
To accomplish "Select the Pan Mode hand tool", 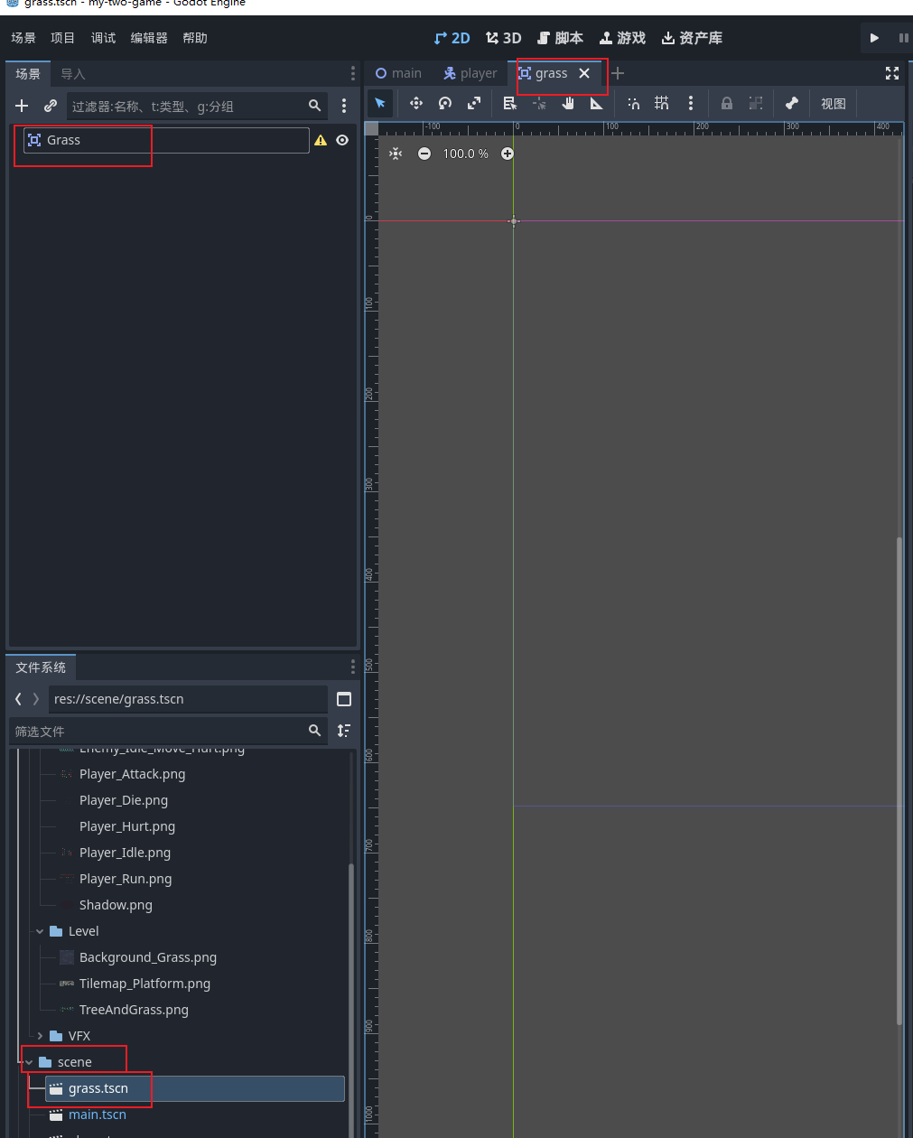I will tap(568, 103).
